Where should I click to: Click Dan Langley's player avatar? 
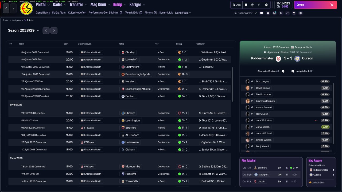247,82
